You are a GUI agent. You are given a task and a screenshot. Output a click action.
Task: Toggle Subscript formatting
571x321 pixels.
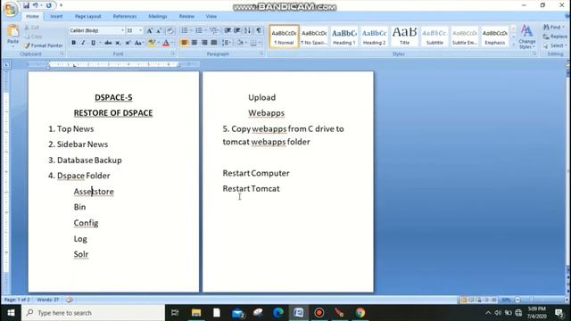pyautogui.click(x=118, y=43)
